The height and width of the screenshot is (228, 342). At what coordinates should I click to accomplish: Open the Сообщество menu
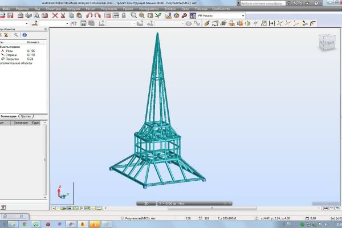[221, 9]
